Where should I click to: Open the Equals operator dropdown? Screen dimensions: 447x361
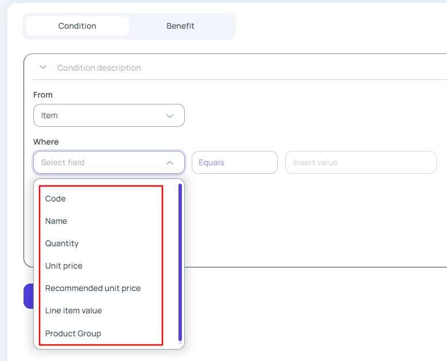click(234, 162)
